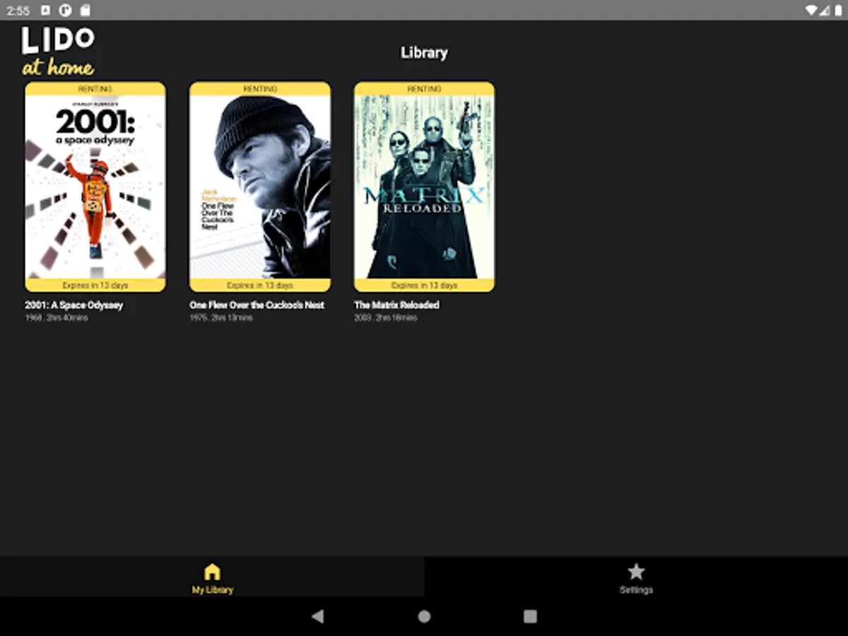Click the Library page heading
Image resolution: width=848 pixels, height=636 pixels.
pos(424,53)
